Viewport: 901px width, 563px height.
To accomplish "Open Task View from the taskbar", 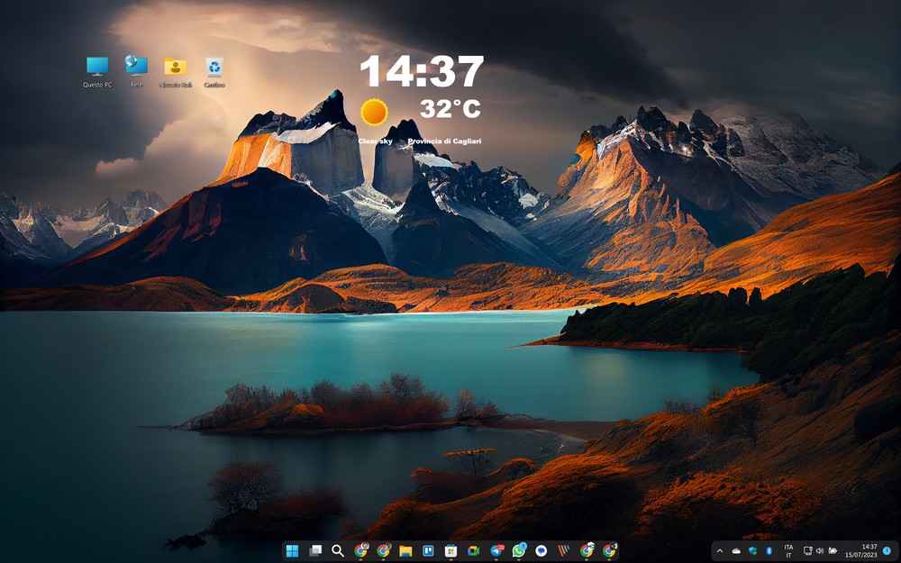I will pos(315,550).
